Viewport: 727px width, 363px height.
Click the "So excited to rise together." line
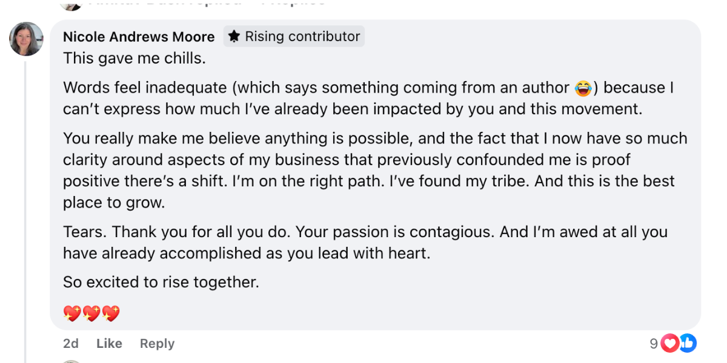coord(161,282)
